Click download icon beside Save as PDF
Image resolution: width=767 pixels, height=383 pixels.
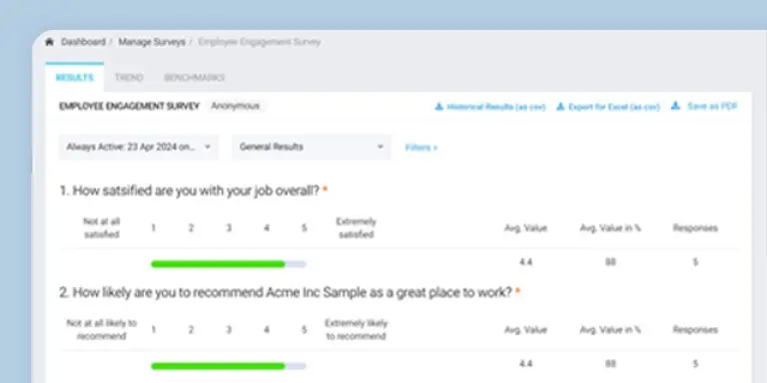coord(675,106)
